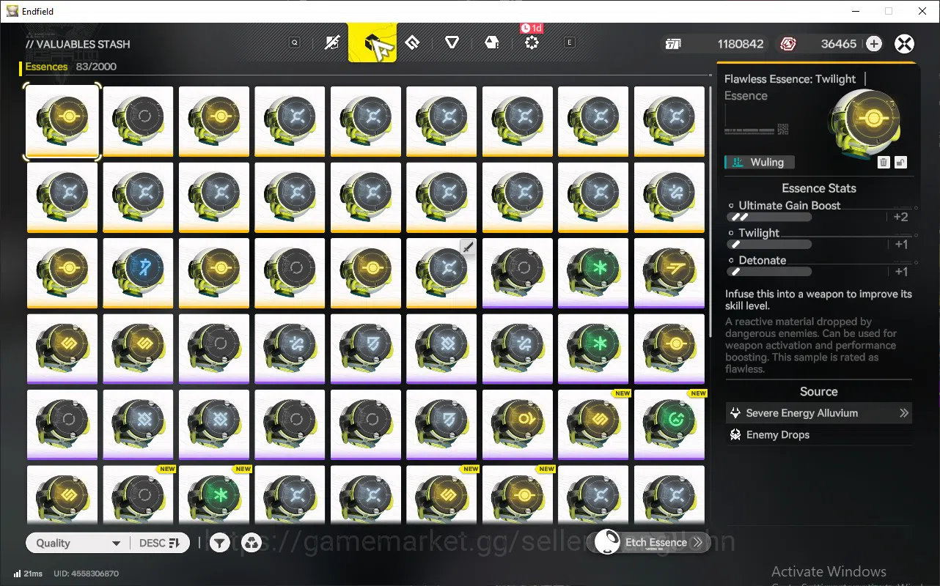Viewport: 940px width, 586px height.
Task: Click the recycle icon beside the filter
Action: pyautogui.click(x=251, y=543)
